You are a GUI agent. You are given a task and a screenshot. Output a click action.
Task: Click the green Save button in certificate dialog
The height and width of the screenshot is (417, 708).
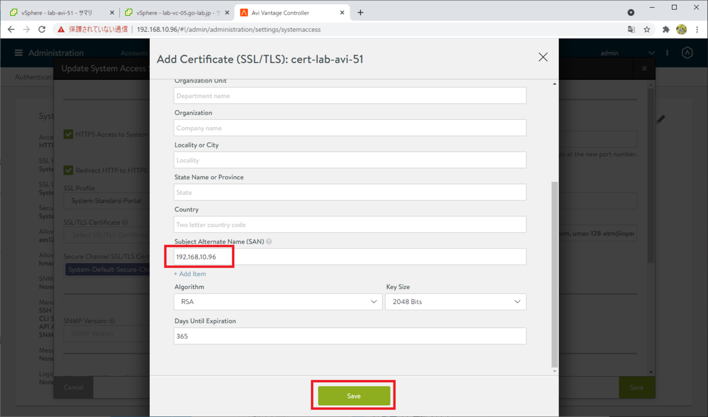(354, 396)
